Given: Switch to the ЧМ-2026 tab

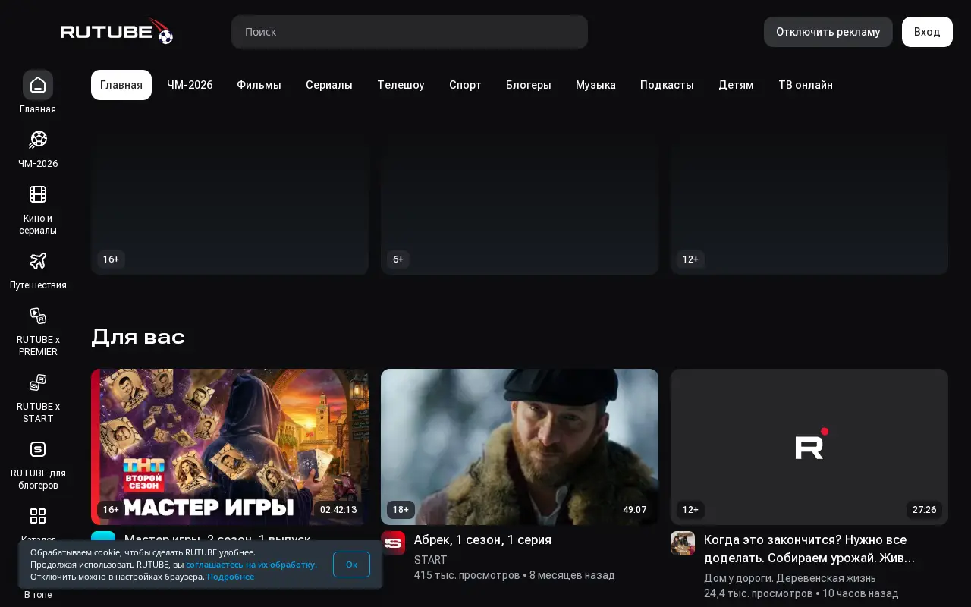Looking at the screenshot, I should [x=190, y=85].
